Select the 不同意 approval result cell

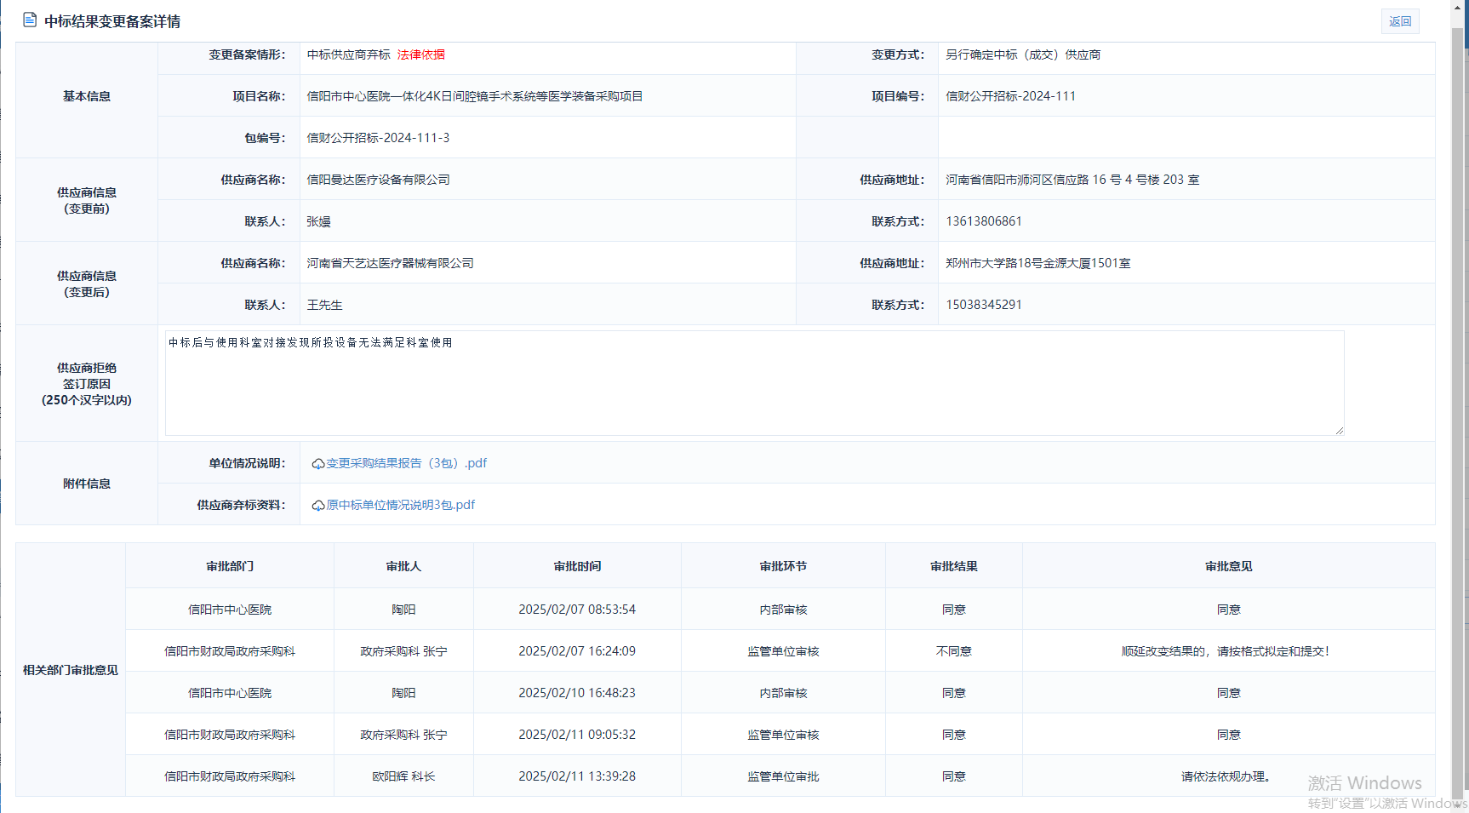(953, 651)
